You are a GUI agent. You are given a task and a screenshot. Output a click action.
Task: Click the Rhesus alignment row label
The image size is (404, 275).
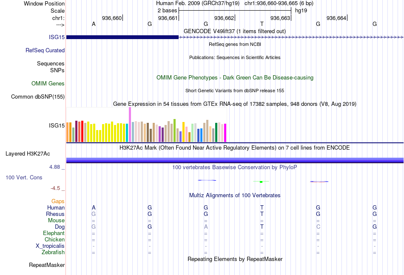tap(55, 214)
